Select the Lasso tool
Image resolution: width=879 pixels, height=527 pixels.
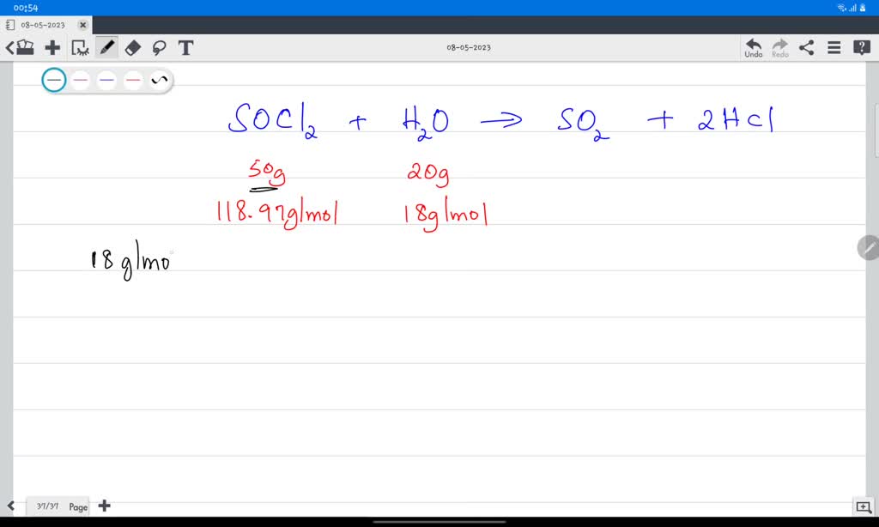click(159, 48)
